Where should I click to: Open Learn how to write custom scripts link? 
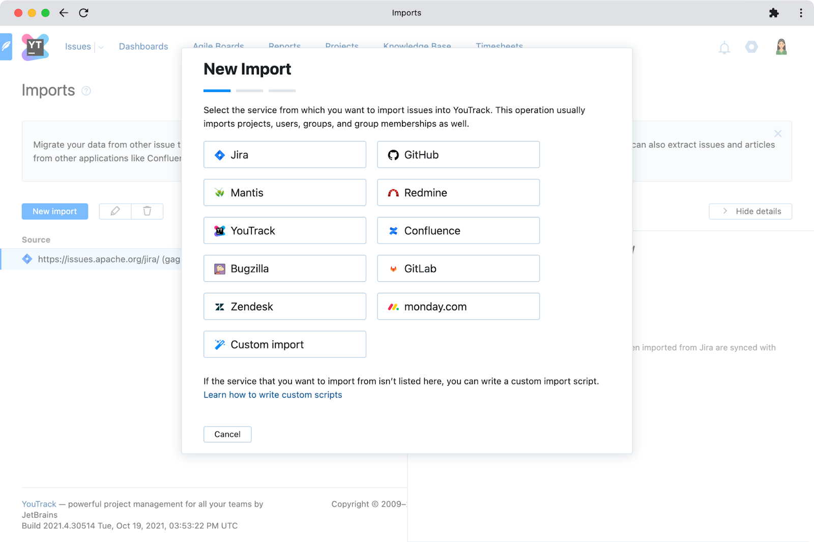273,395
